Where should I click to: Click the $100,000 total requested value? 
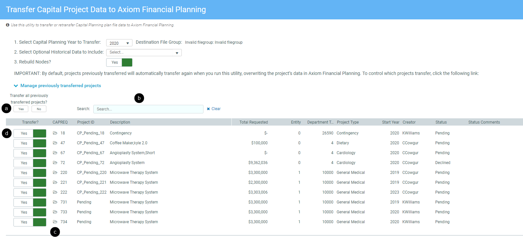click(x=259, y=143)
